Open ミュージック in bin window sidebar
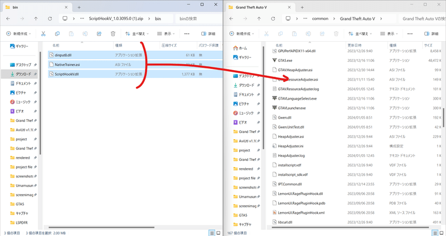 [x=23, y=102]
